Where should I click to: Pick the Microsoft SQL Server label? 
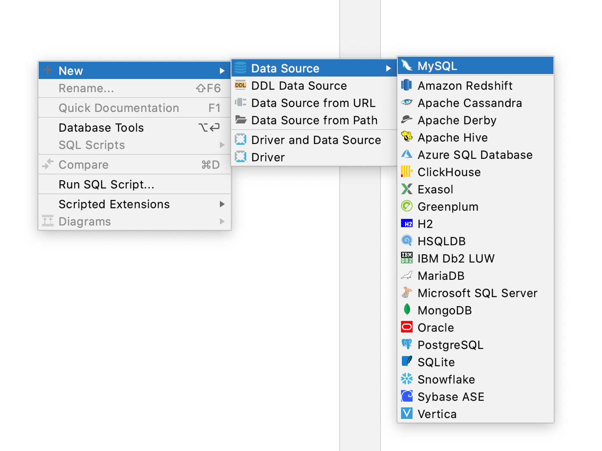pyautogui.click(x=478, y=293)
